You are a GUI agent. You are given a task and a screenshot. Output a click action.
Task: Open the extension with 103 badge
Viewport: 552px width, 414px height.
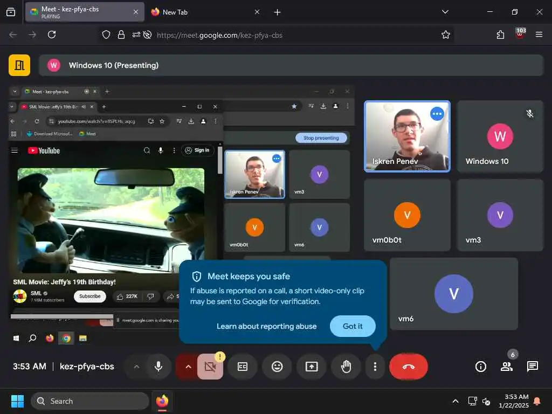[520, 34]
